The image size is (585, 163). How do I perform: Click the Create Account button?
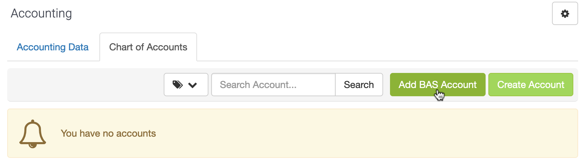tap(531, 85)
